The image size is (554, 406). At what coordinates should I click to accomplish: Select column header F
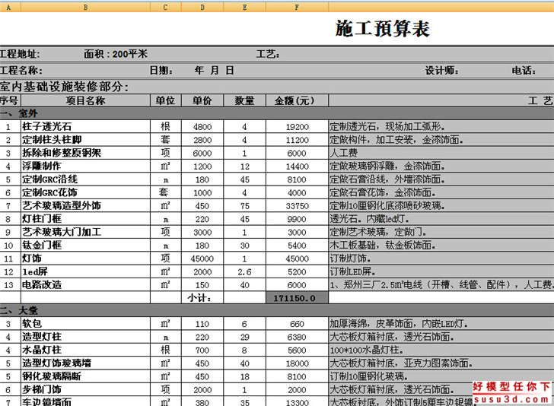[x=297, y=7]
